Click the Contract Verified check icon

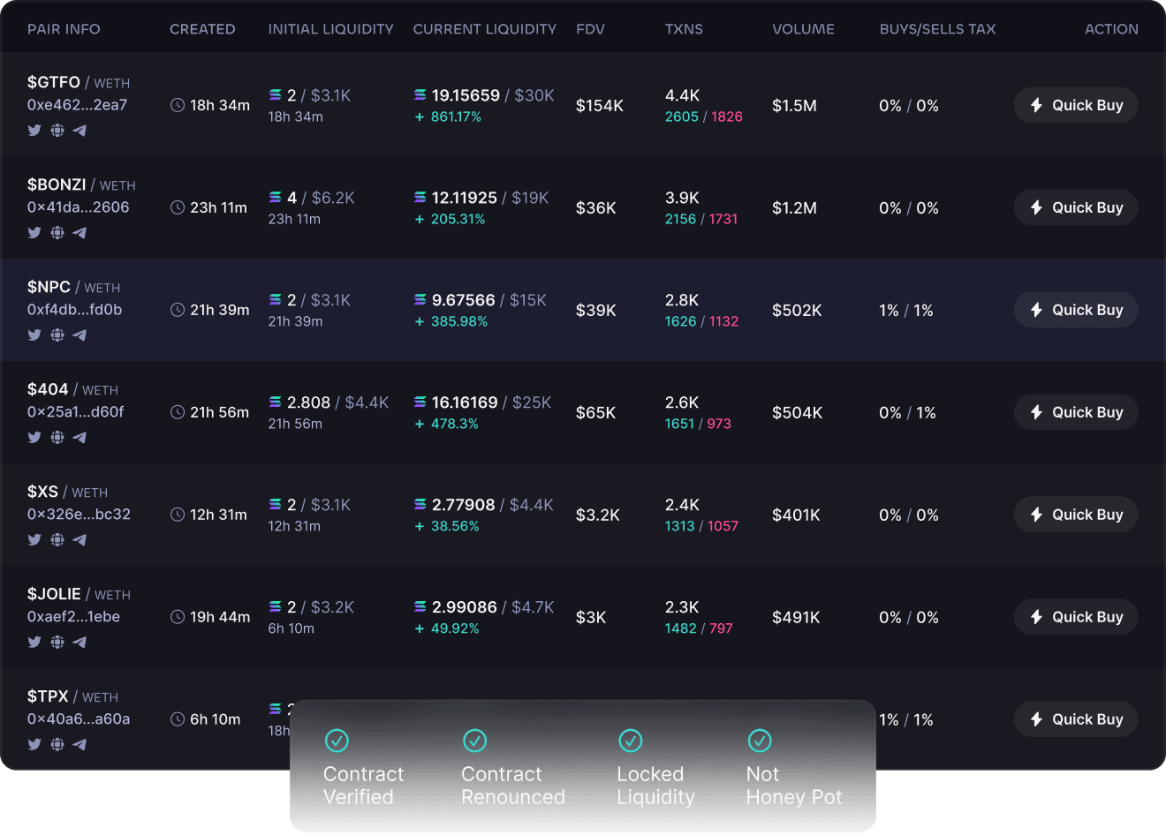(x=337, y=741)
